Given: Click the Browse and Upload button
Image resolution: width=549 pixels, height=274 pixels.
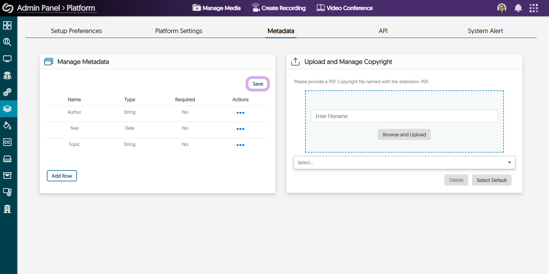Looking at the screenshot, I should [x=404, y=135].
